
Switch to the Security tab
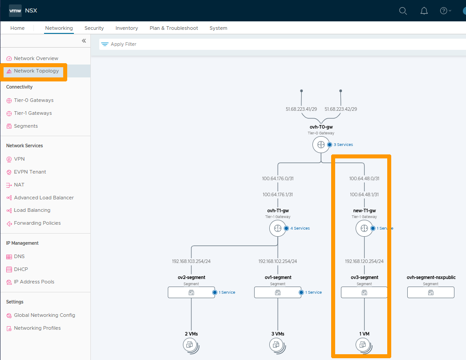click(x=94, y=28)
